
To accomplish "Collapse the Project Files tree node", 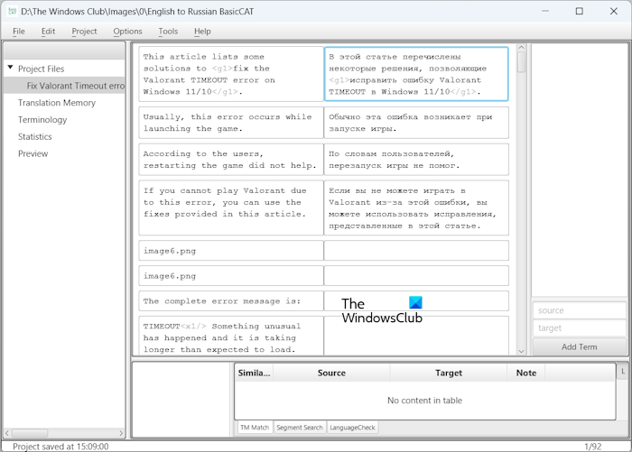I will (x=11, y=68).
